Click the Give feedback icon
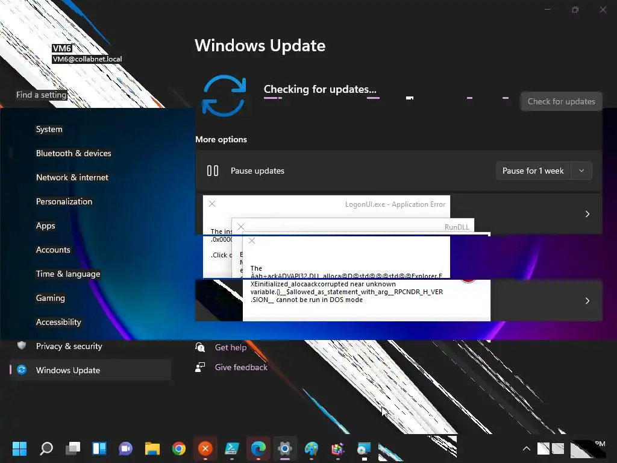 [200, 367]
